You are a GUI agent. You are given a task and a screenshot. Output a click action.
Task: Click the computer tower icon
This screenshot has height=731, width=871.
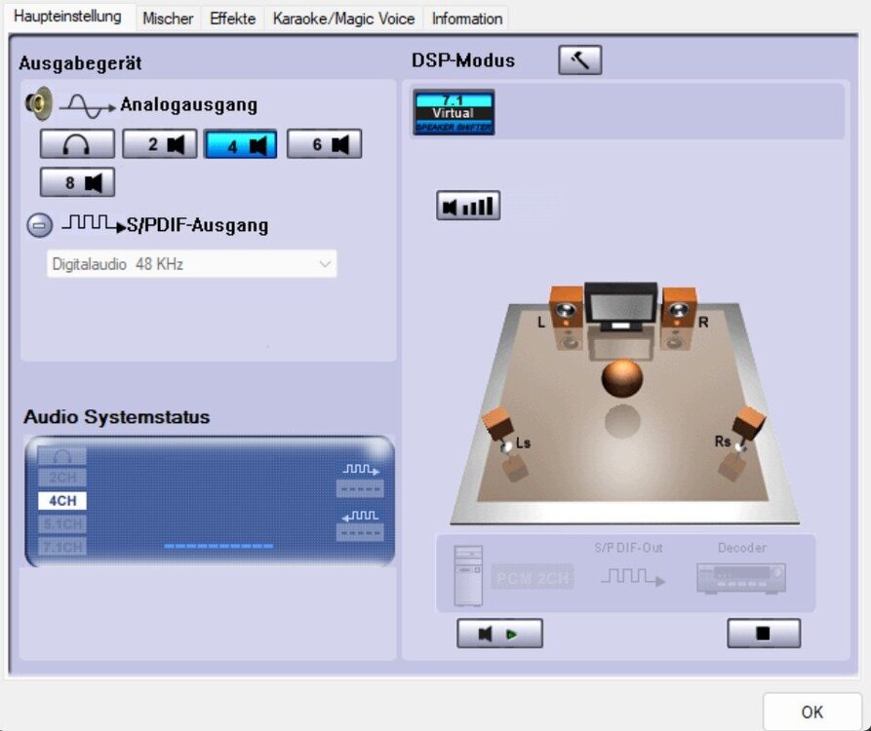(x=468, y=576)
